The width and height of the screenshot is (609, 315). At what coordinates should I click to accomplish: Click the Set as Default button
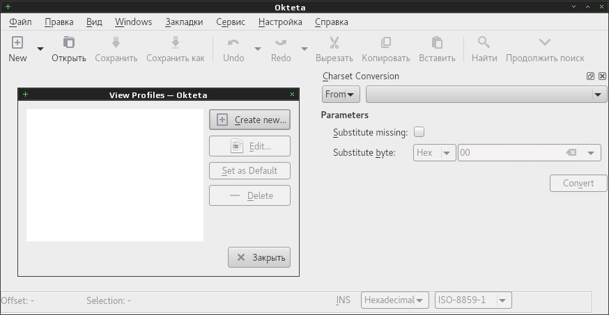249,171
